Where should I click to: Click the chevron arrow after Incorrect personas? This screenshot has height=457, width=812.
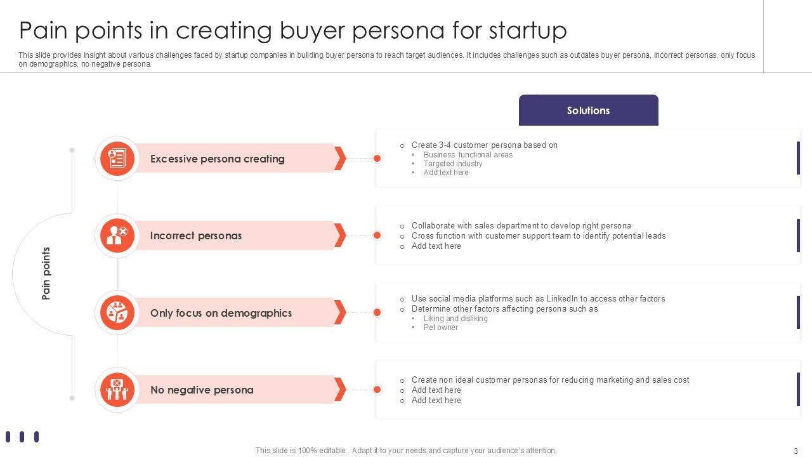point(340,235)
